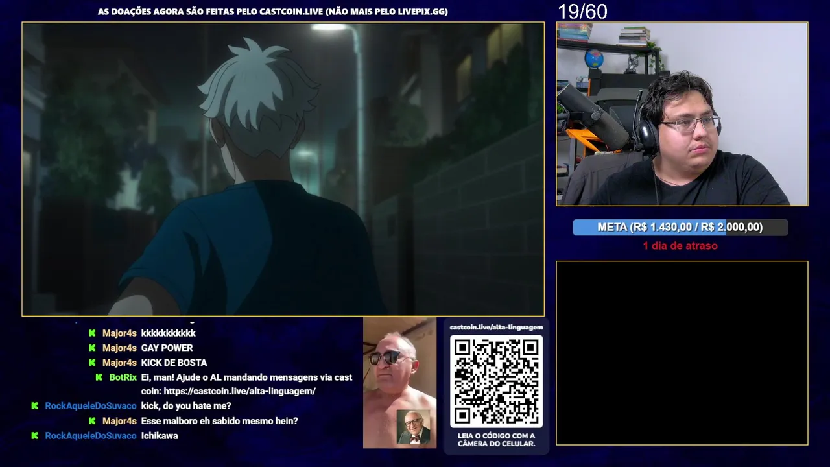Image resolution: width=830 pixels, height=467 pixels.
Task: Click the META R$ 1.430,00 / R$ 2.000,00 goal bar
Action: point(680,227)
